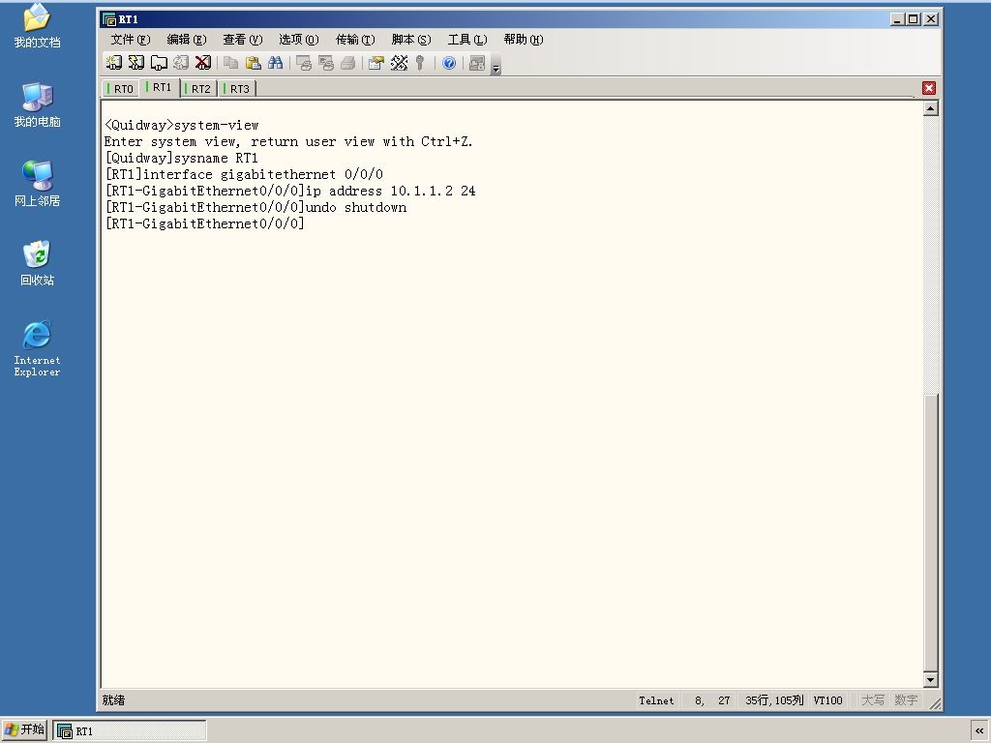Open the 查看(V) menu

(x=243, y=39)
